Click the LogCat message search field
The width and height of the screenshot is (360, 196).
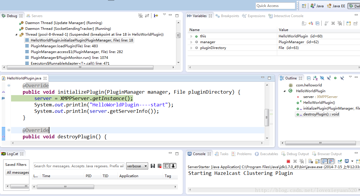[79, 166]
